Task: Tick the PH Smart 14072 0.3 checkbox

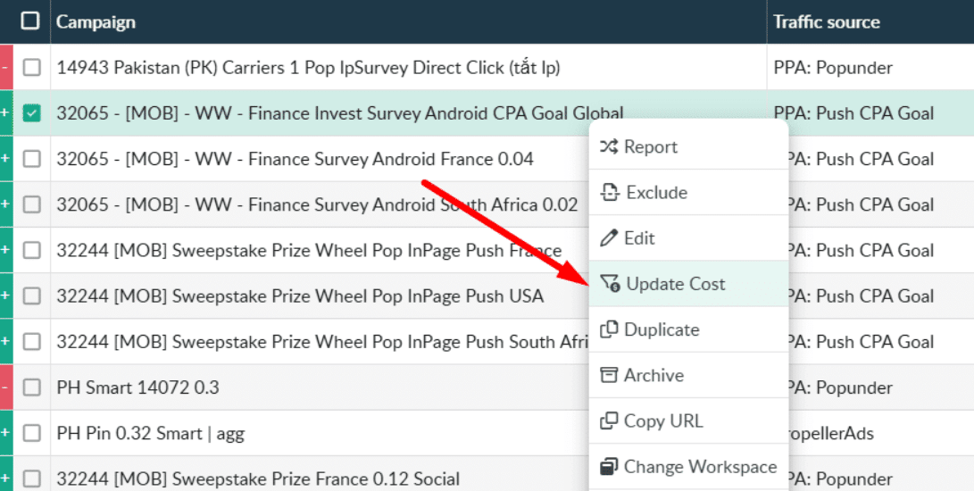Action: click(32, 387)
